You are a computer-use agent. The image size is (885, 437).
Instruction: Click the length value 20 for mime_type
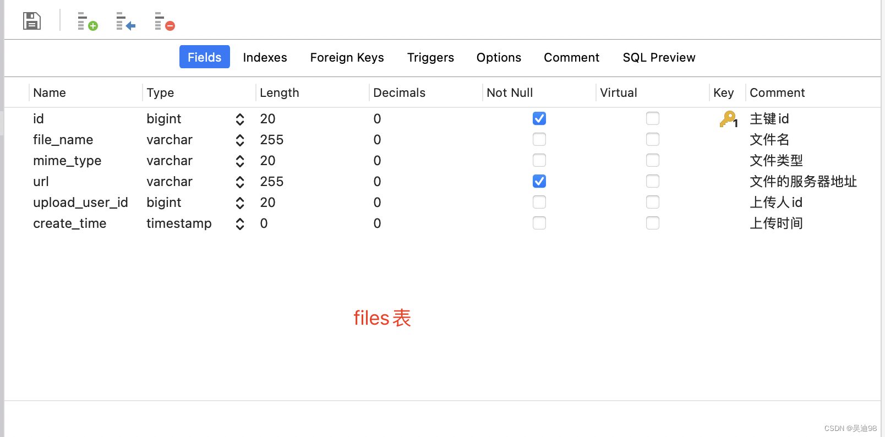tap(267, 161)
